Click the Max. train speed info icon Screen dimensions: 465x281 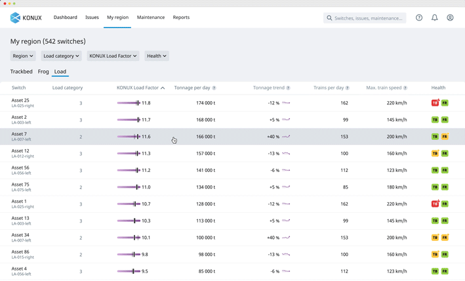coord(405,88)
